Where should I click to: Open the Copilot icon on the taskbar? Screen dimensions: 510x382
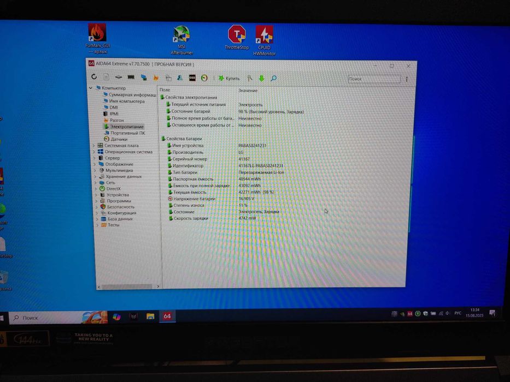(x=117, y=317)
